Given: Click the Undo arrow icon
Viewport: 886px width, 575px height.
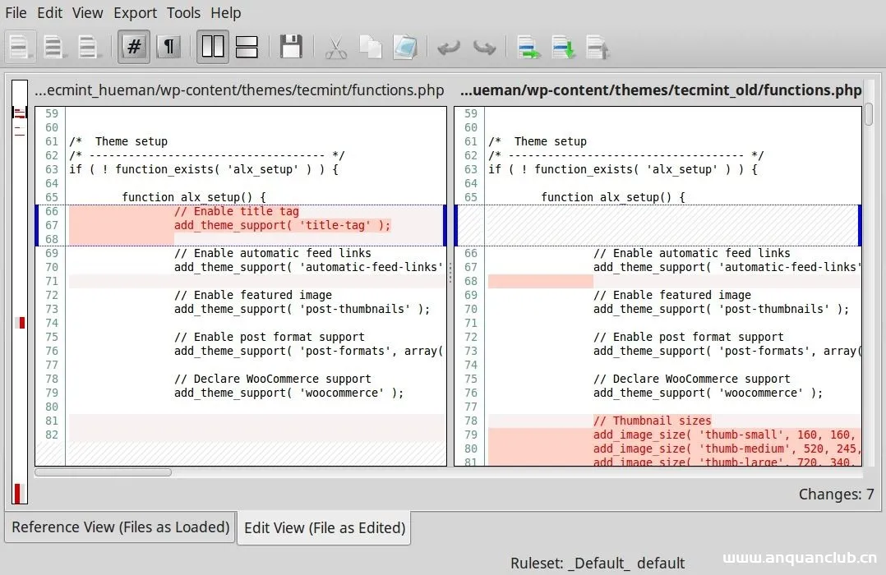Looking at the screenshot, I should click(450, 48).
